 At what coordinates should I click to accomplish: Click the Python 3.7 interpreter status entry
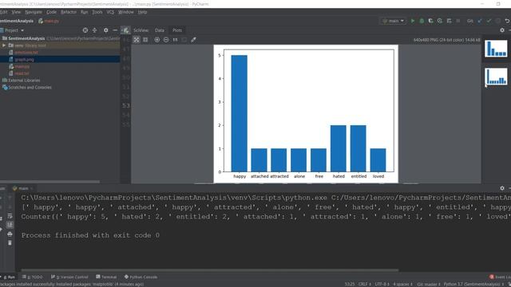pos(473,284)
